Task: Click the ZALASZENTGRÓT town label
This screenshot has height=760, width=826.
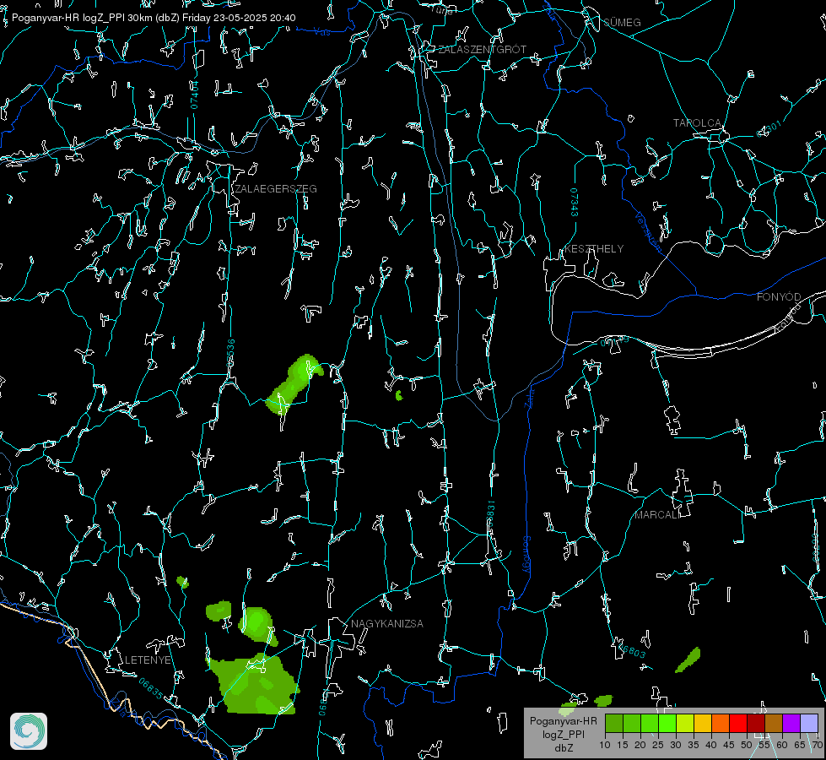Action: (482, 50)
